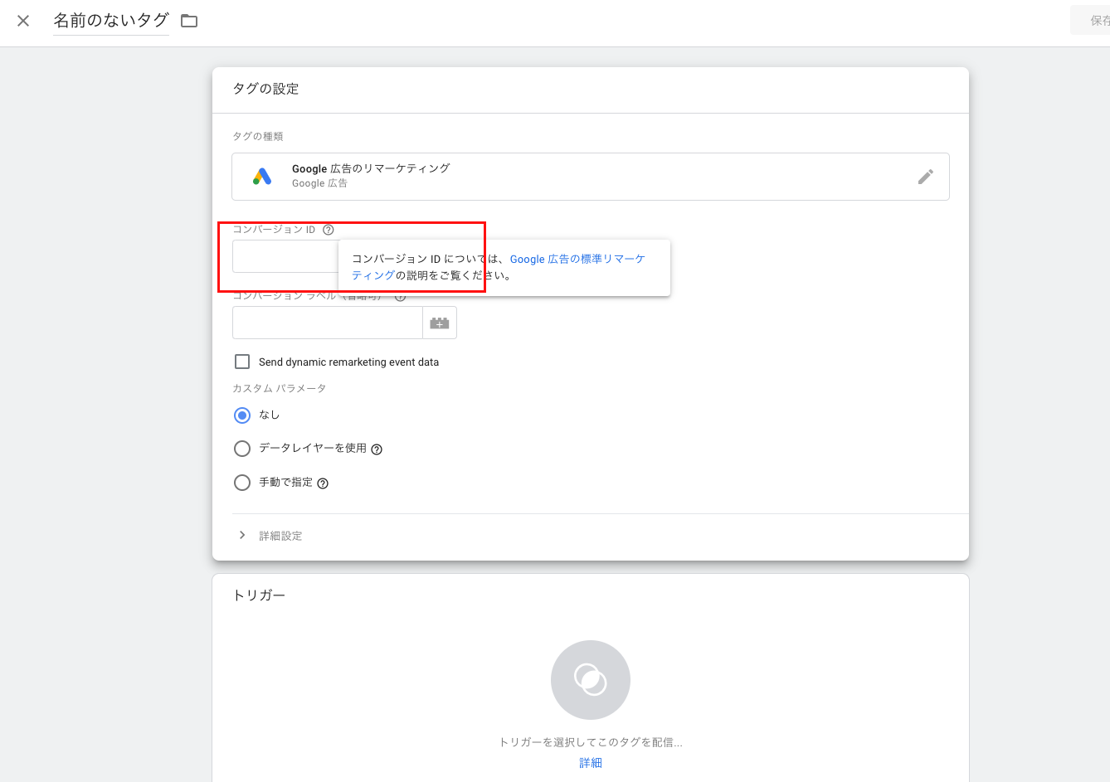Click the 詳細 link under trigger

(590, 763)
